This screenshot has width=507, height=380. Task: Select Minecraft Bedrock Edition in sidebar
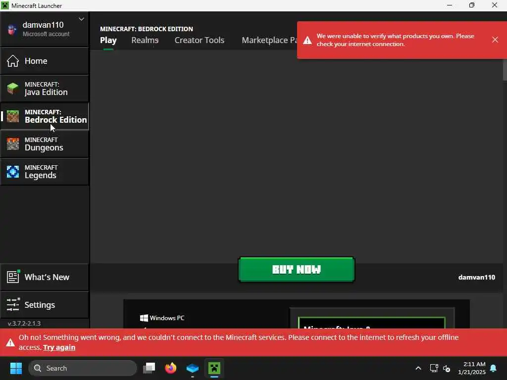44,116
